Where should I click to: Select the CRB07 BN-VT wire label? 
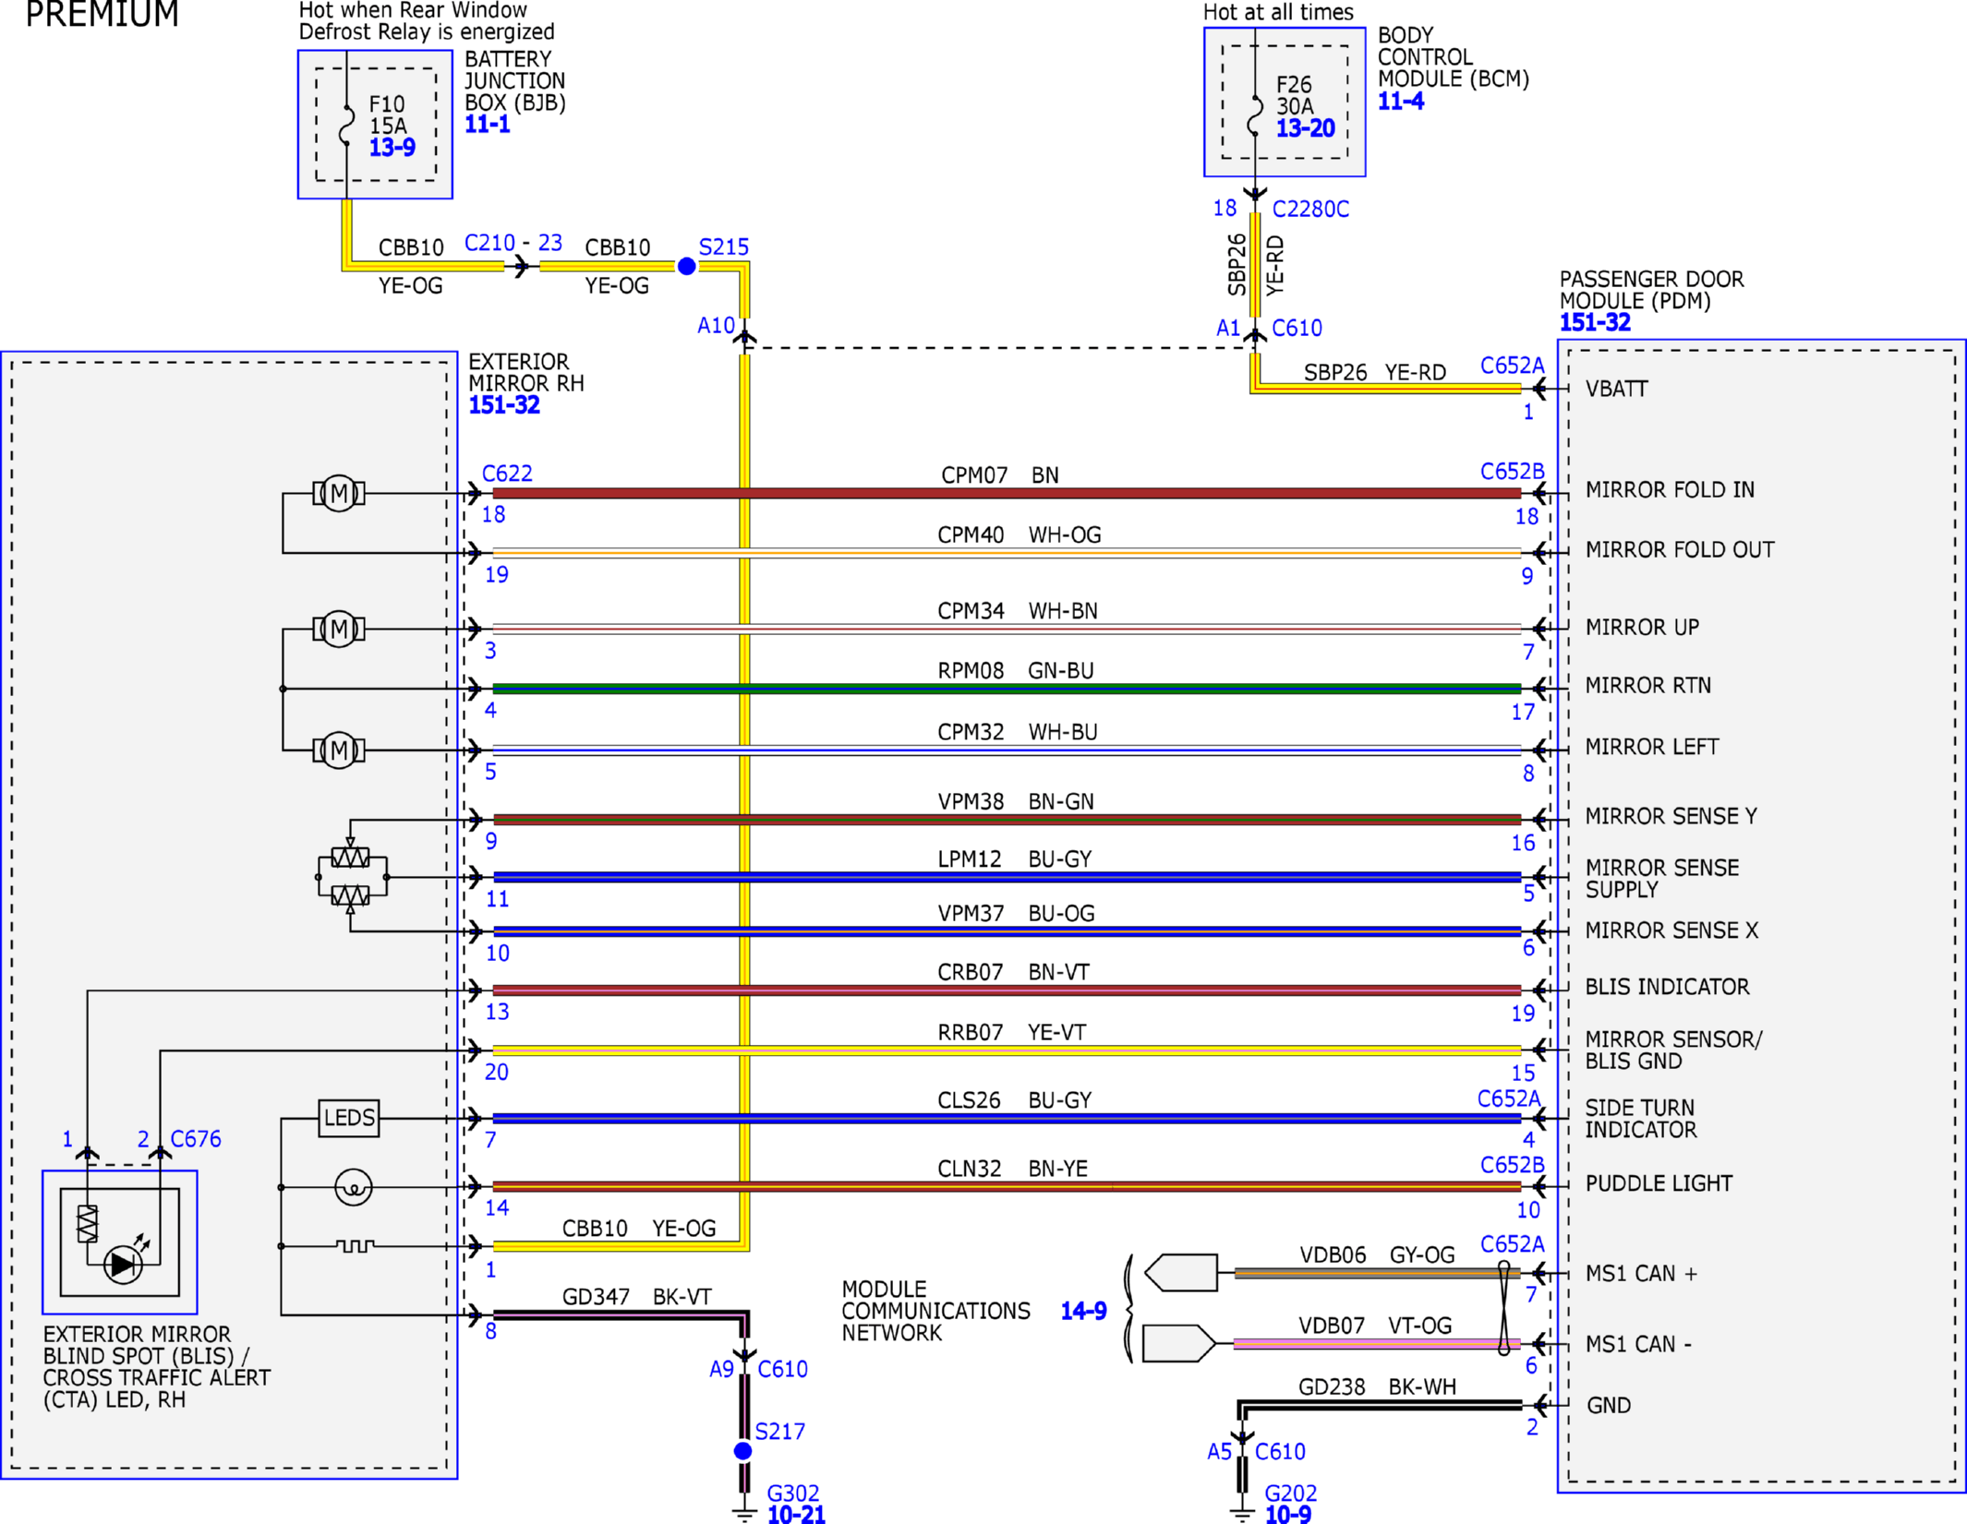[x=1014, y=972]
